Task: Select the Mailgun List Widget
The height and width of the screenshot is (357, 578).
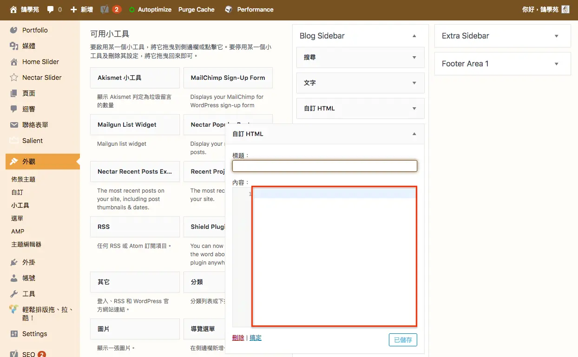Action: tap(135, 124)
